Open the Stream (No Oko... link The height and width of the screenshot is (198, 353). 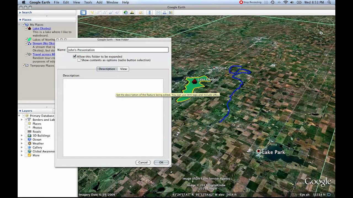[44, 43]
